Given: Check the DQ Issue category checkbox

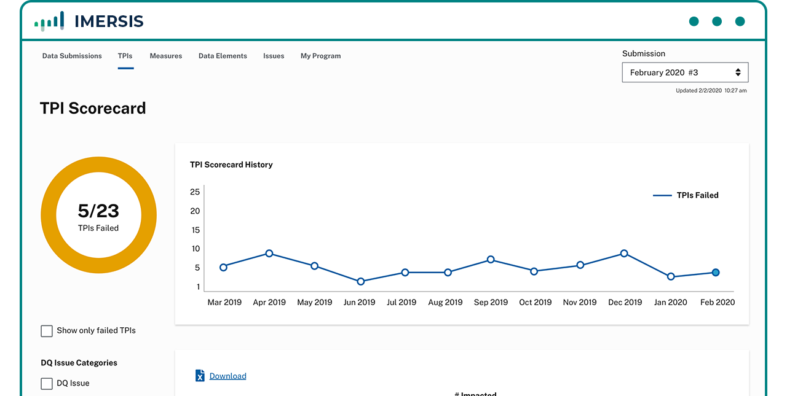Looking at the screenshot, I should pos(47,384).
